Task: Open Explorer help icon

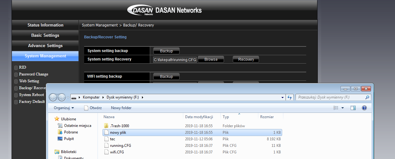Action: click(364, 108)
